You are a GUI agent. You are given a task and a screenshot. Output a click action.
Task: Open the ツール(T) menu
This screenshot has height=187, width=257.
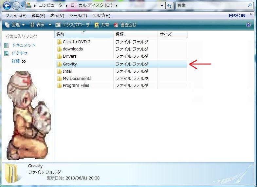78,16
